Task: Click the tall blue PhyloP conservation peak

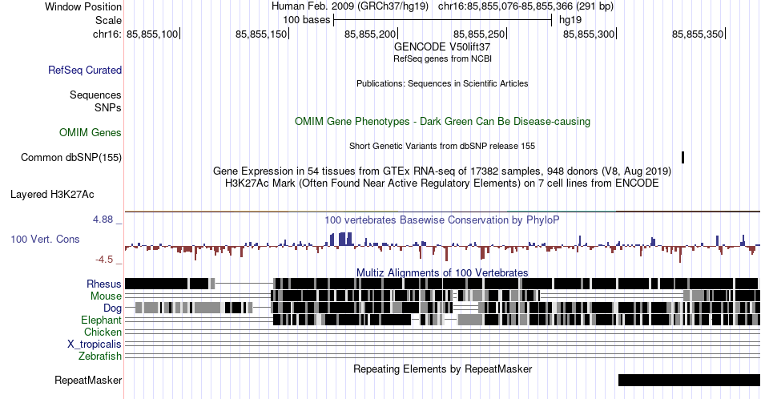Action: pyautogui.click(x=344, y=240)
